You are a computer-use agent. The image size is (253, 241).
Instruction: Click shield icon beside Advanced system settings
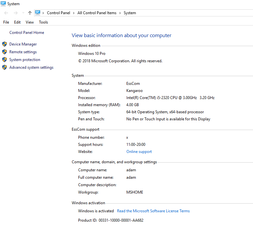[x=5, y=67]
